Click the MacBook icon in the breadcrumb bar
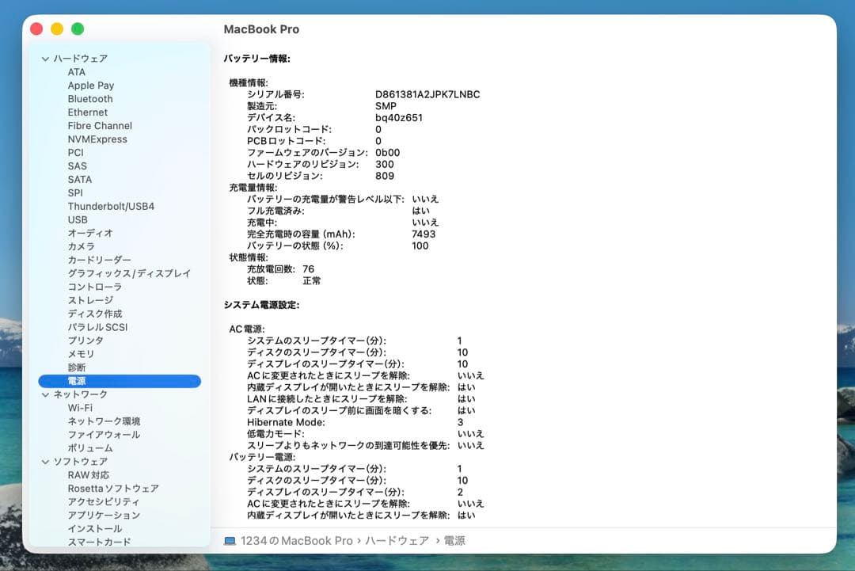Viewport: 855px width, 571px height. [229, 541]
